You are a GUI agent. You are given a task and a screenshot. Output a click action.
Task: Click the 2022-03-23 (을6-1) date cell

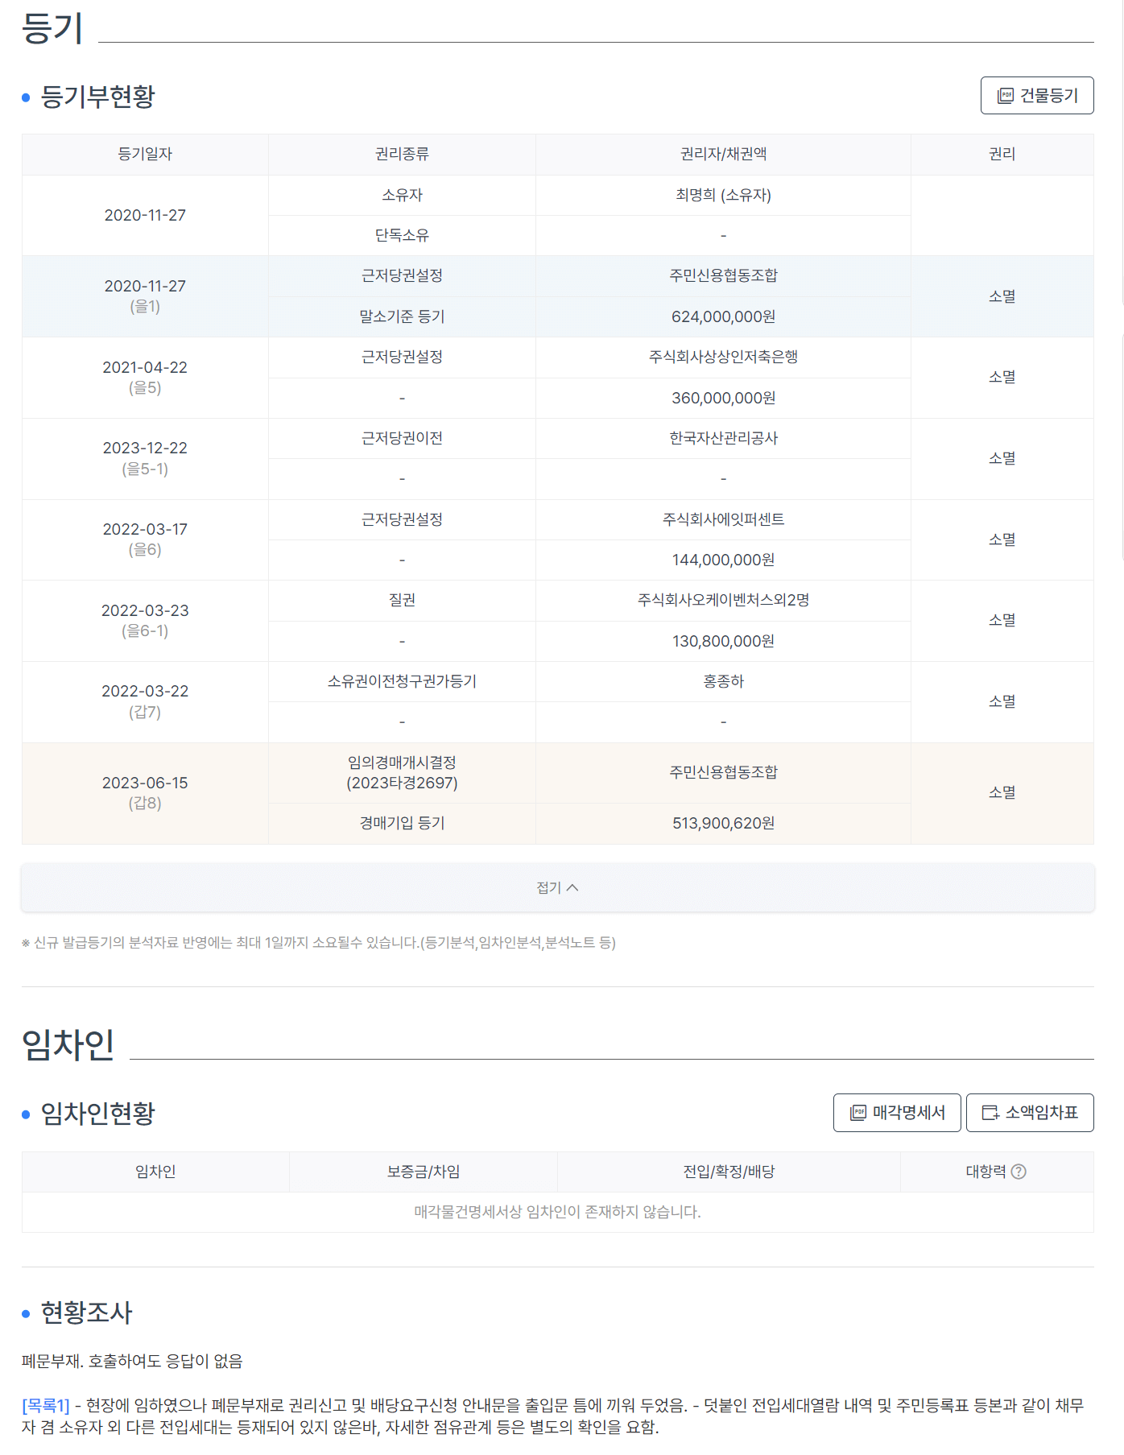[145, 620]
